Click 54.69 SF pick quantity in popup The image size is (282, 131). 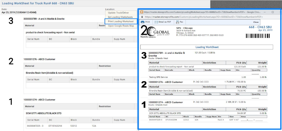242,113
